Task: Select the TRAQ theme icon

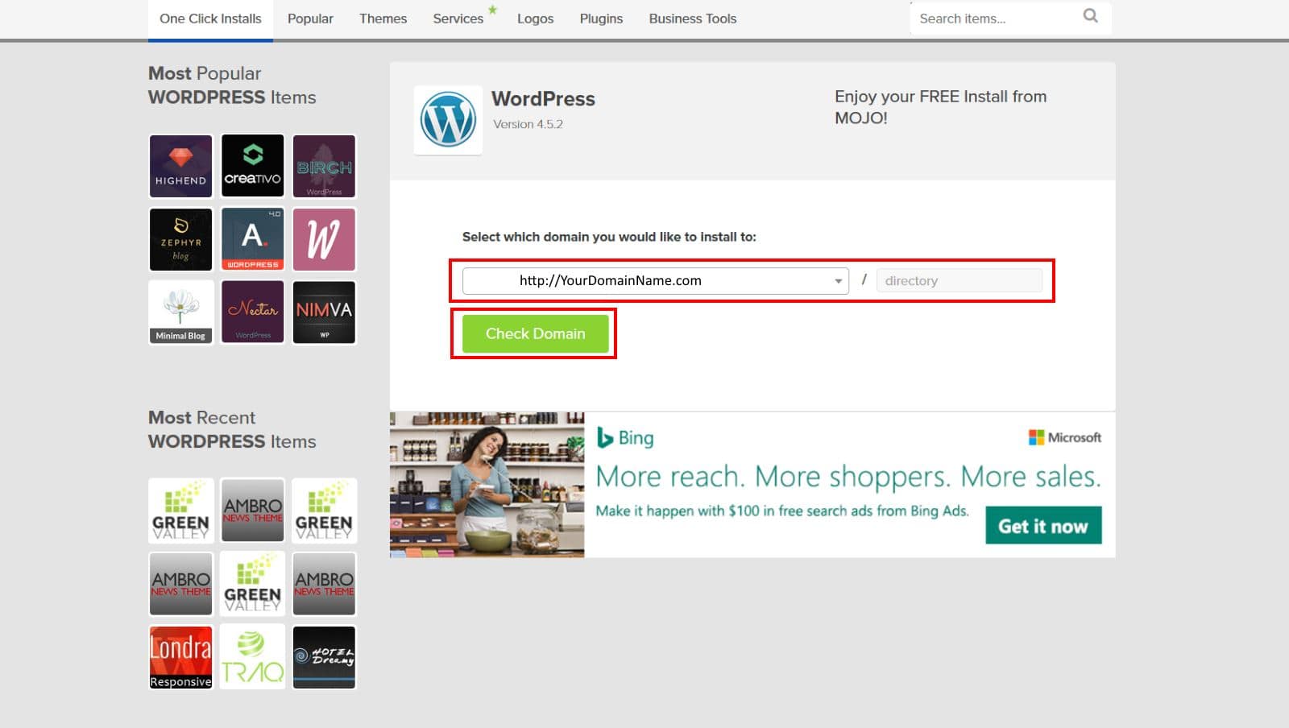Action: click(252, 657)
